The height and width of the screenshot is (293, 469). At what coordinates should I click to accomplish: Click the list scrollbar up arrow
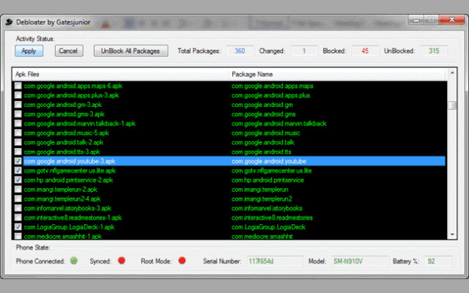pos(452,73)
